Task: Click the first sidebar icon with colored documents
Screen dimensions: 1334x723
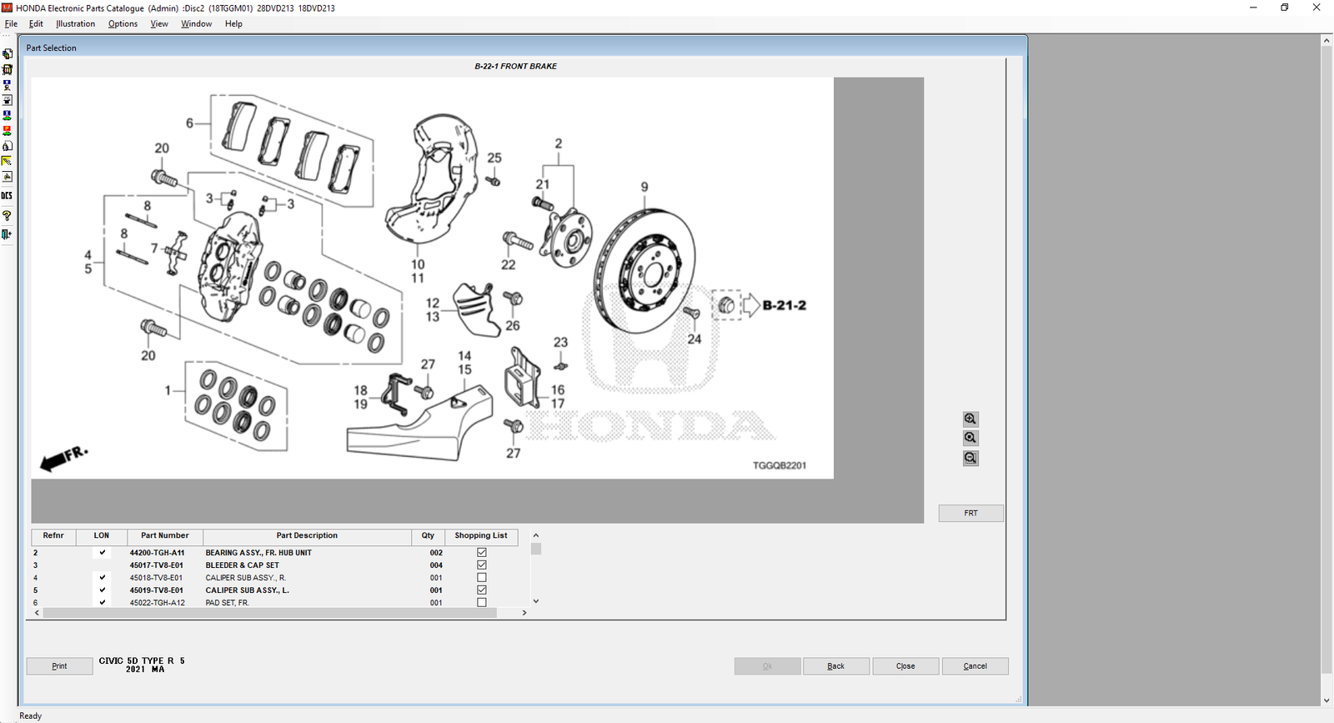Action: click(x=8, y=54)
